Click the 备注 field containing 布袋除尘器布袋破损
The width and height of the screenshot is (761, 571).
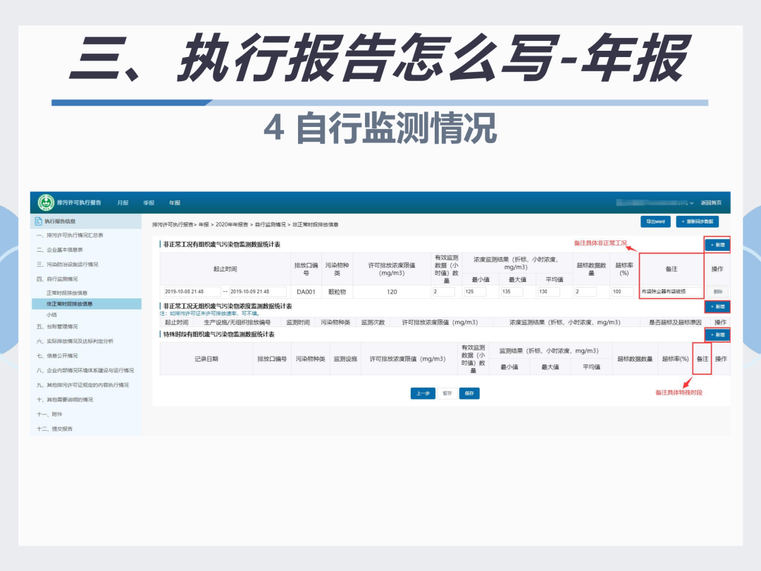(x=671, y=292)
